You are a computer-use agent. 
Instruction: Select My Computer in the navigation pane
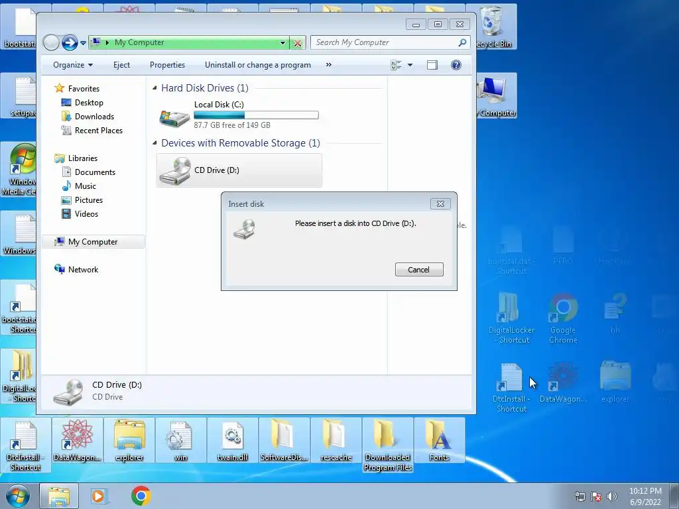point(93,241)
